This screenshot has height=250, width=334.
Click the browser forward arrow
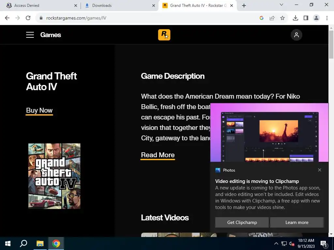18,18
